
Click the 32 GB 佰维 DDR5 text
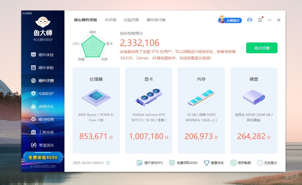click(201, 118)
